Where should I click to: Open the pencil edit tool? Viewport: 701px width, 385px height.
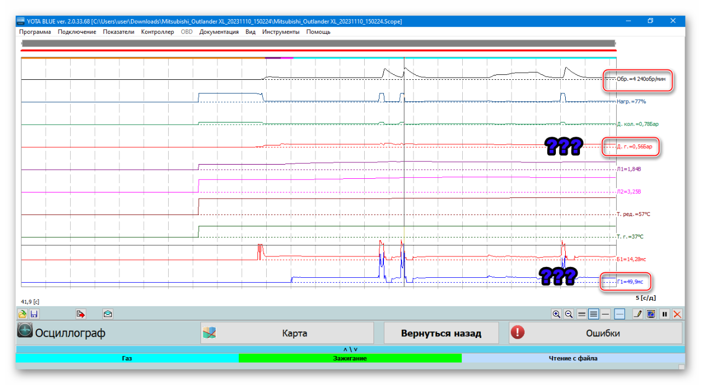(637, 314)
